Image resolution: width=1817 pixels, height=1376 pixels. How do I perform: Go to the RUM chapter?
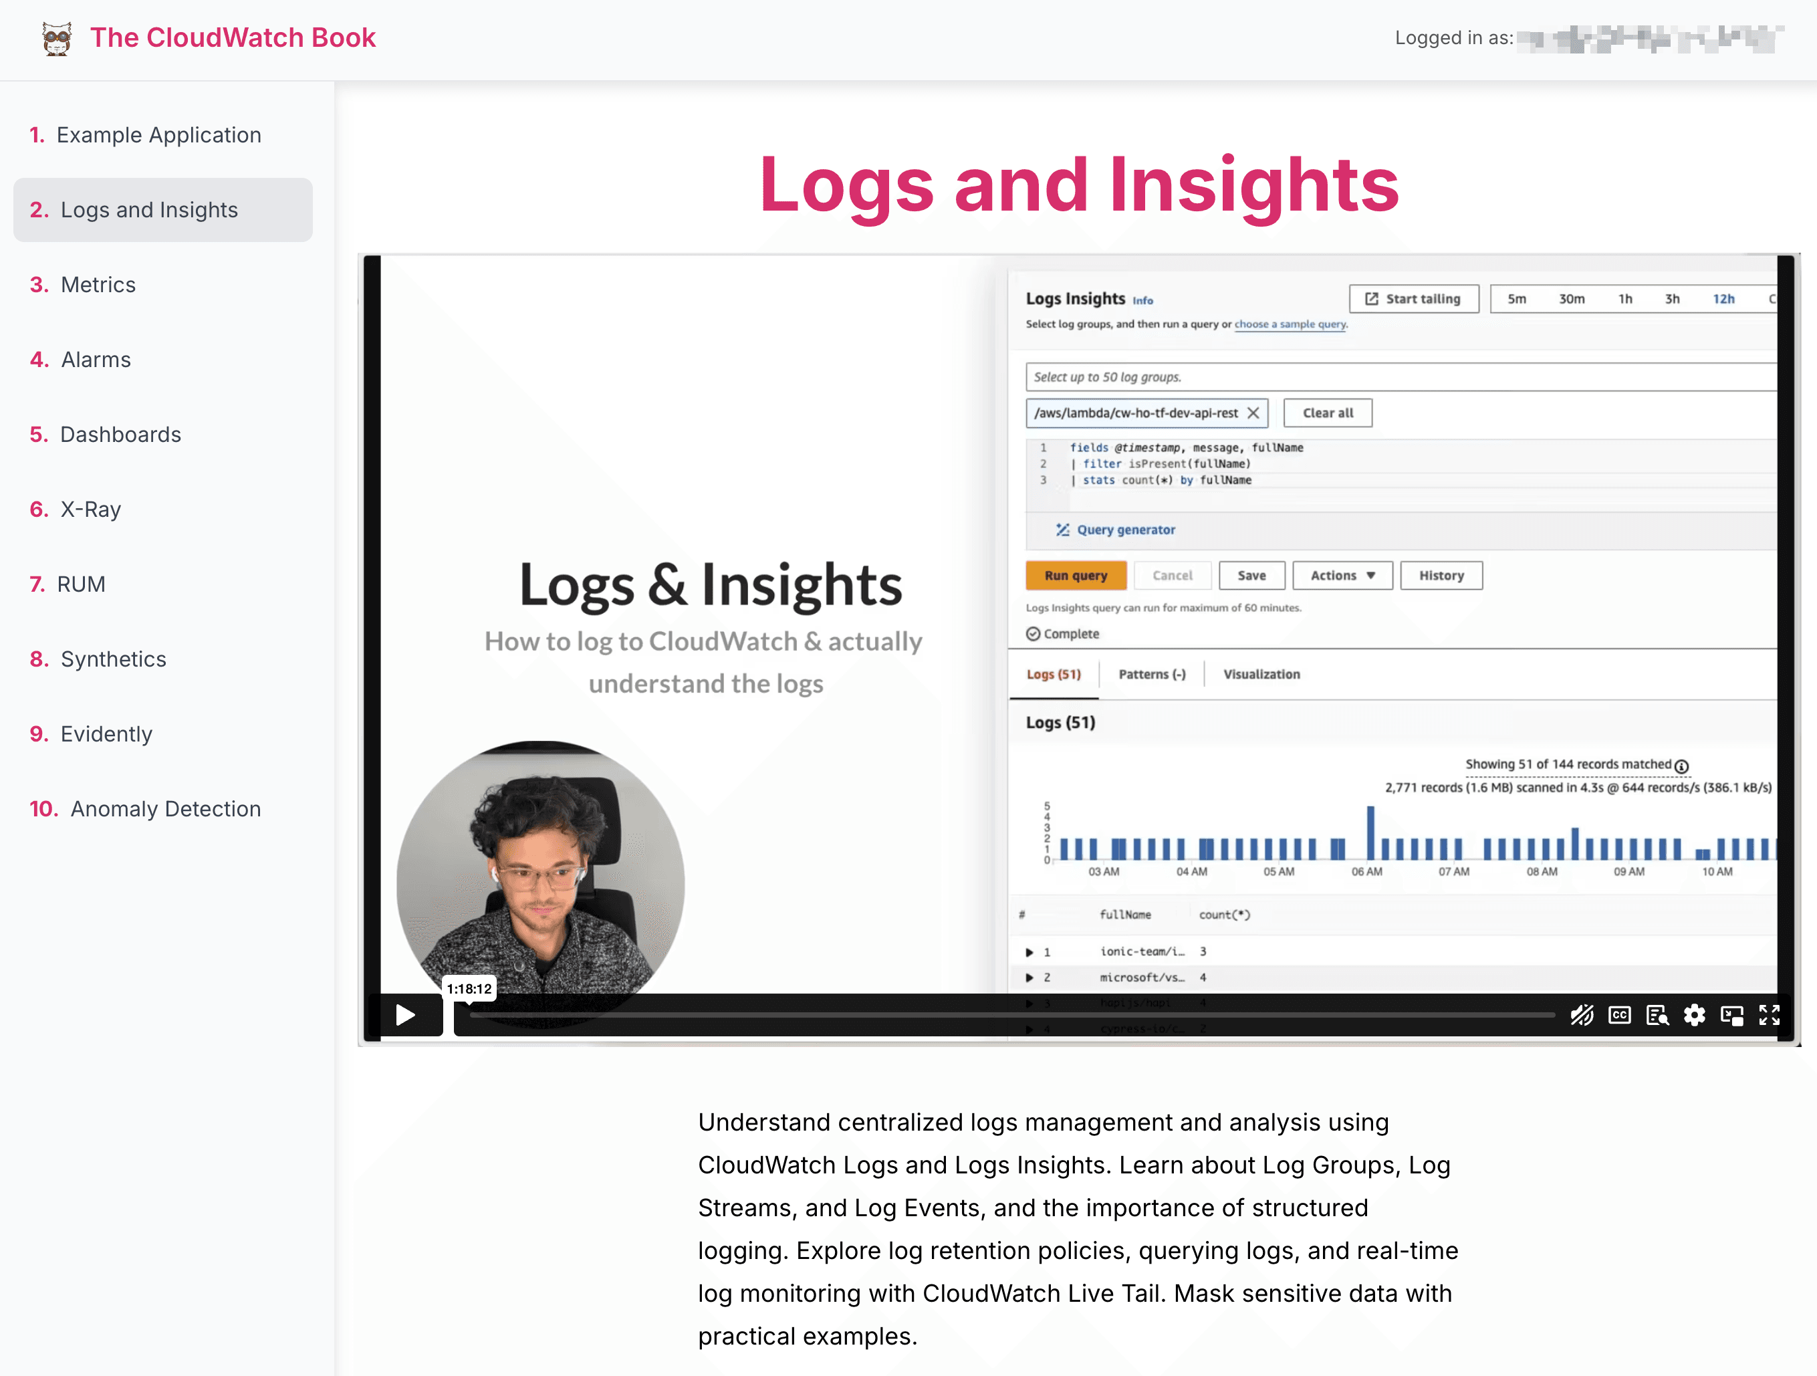point(162,583)
